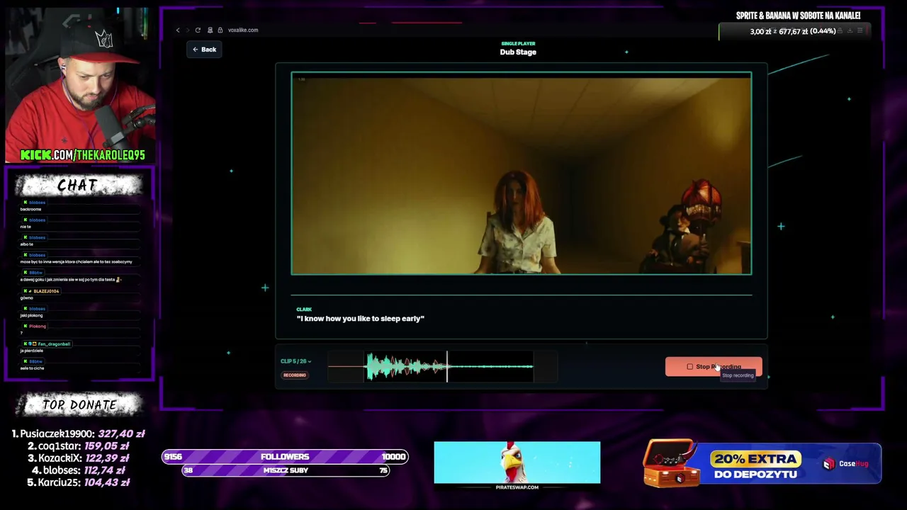Screen dimensions: 907x510
Task: Click the Dub Stage title
Action: click(x=518, y=52)
